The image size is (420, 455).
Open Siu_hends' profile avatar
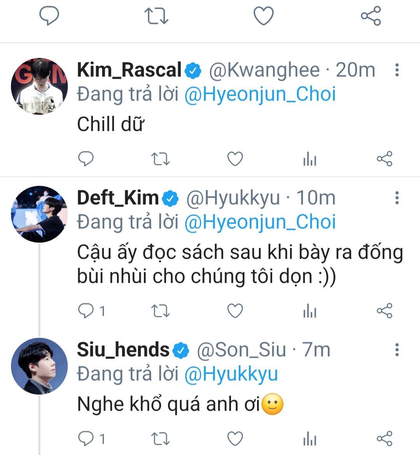pos(39,366)
